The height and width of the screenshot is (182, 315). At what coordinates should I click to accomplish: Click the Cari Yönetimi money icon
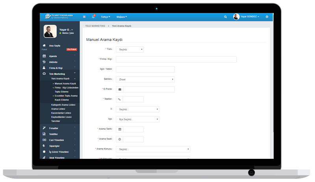click(x=44, y=140)
